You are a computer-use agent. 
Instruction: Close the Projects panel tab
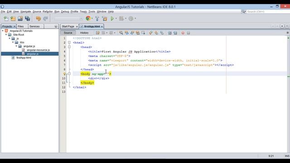coord(14,27)
